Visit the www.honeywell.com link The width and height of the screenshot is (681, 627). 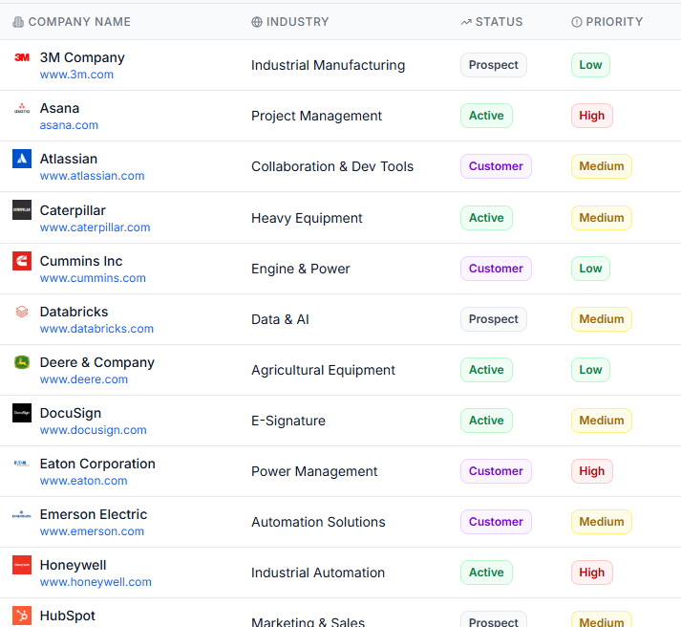96,582
